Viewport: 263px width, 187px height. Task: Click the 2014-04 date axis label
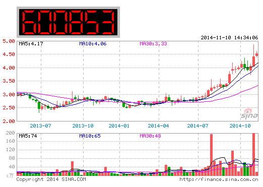(x=158, y=126)
